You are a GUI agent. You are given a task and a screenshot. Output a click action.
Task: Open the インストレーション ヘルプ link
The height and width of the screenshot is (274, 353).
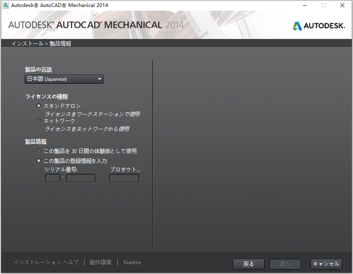(x=46, y=262)
